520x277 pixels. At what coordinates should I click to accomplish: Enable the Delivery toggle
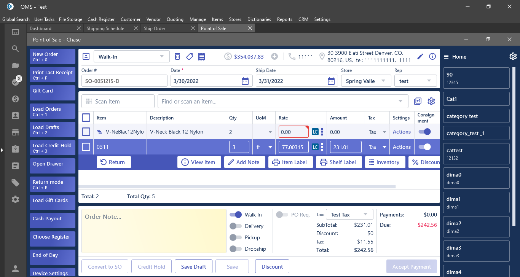point(236,226)
